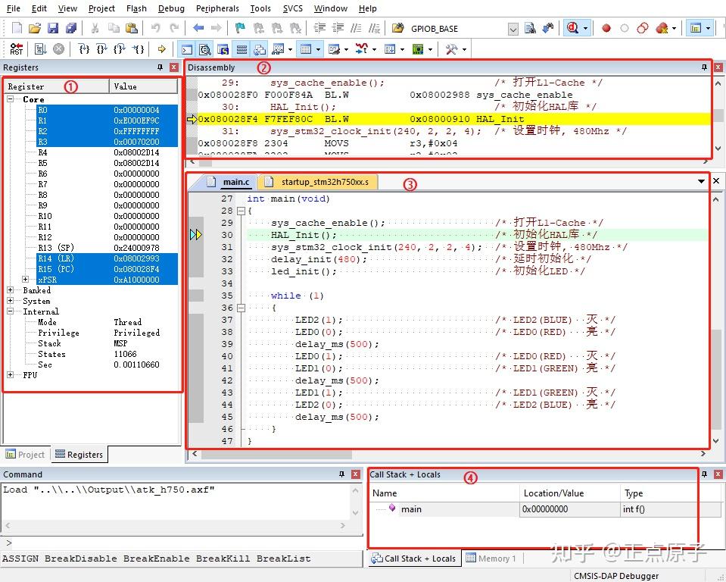This screenshot has height=582, width=726.
Task: Click the Save file icon
Action: point(53,28)
